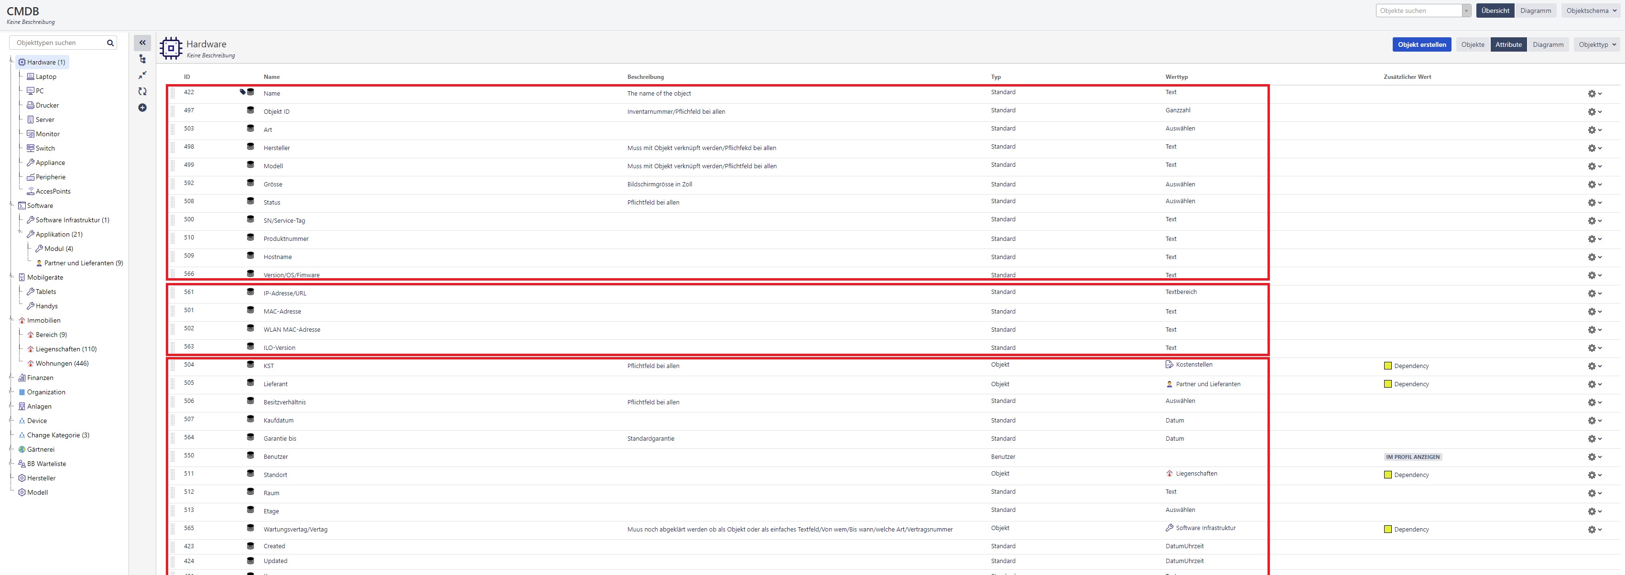Select the Übersicht view at top

[x=1495, y=11]
